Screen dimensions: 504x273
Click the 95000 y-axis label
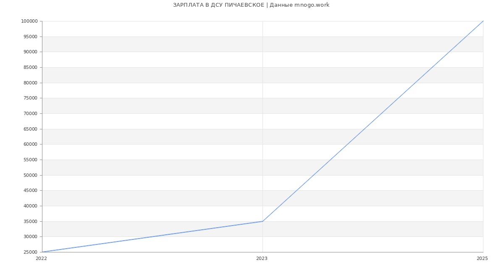tap(30, 37)
